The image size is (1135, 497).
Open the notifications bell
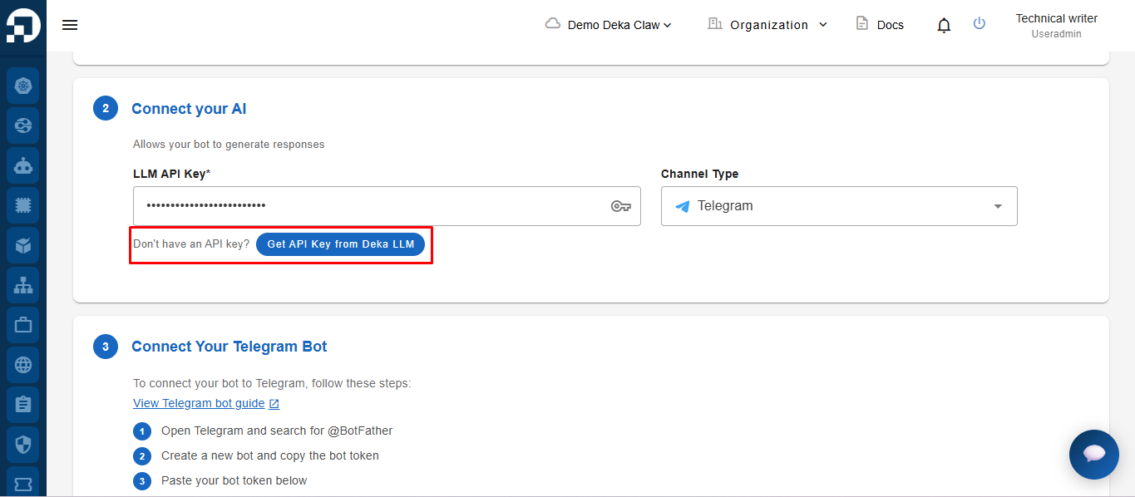944,25
